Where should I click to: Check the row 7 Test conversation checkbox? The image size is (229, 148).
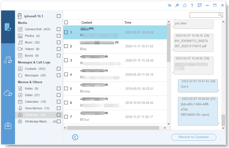(x=66, y=117)
